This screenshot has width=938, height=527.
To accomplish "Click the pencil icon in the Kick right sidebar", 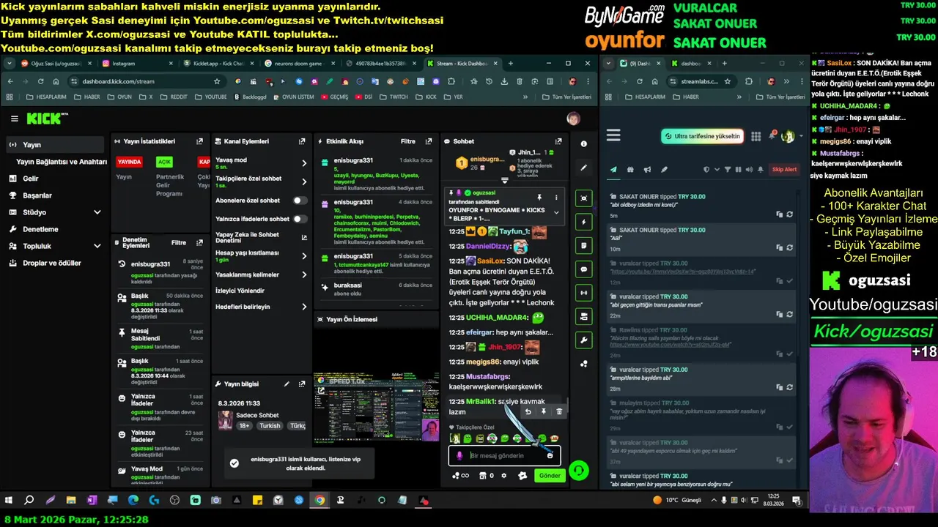I will (x=583, y=168).
